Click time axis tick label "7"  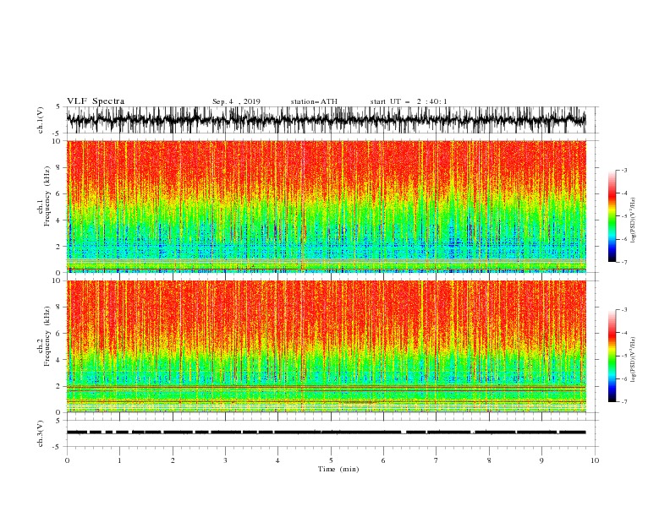pos(437,460)
